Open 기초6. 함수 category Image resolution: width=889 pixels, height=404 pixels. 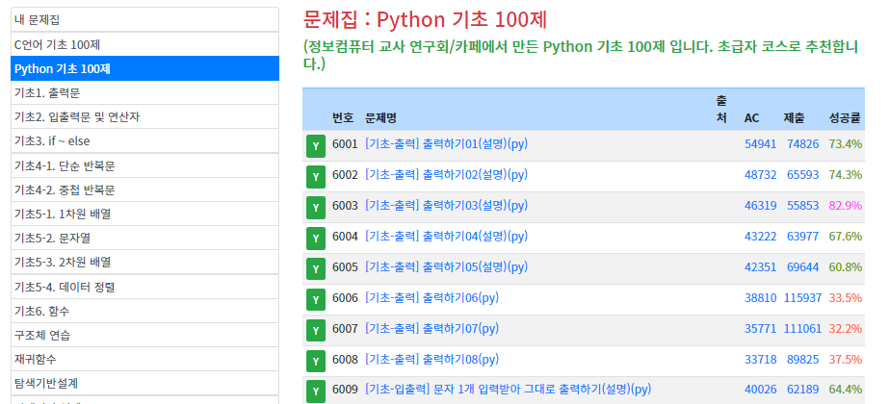point(144,311)
